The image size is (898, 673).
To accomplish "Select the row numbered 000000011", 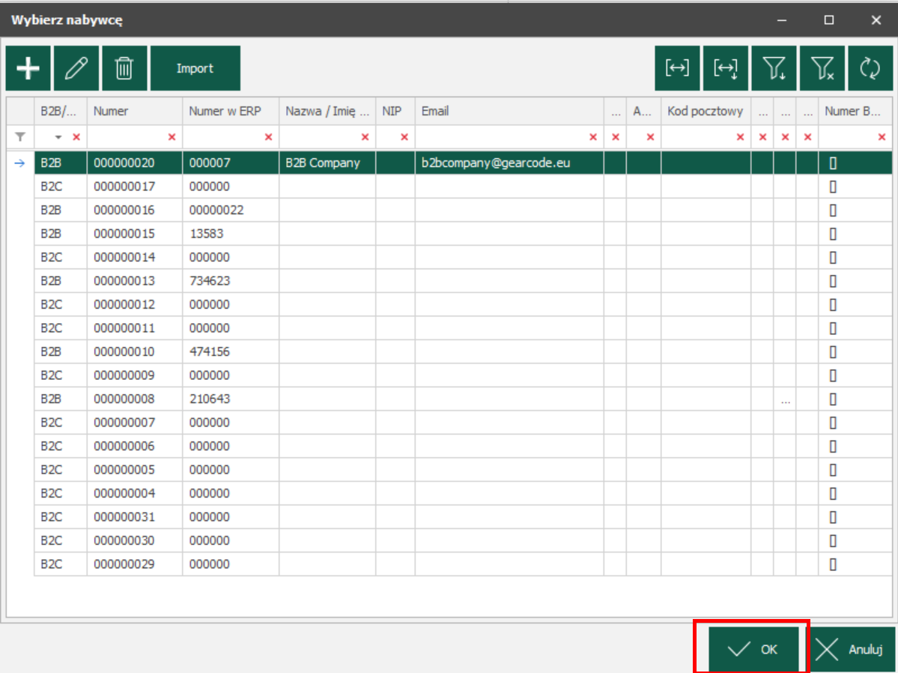I will (463, 328).
